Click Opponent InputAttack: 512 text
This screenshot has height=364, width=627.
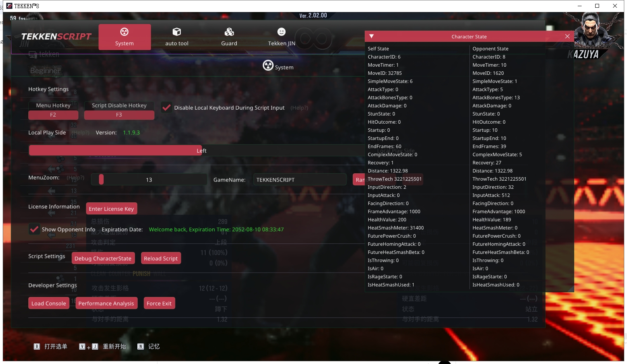[x=491, y=195]
